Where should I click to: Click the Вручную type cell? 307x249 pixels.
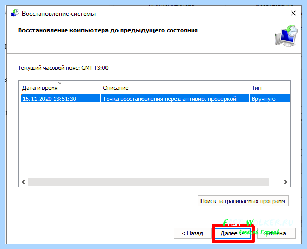263,99
